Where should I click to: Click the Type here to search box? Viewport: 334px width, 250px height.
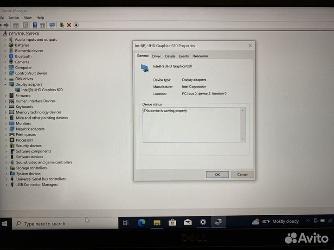coord(65,224)
